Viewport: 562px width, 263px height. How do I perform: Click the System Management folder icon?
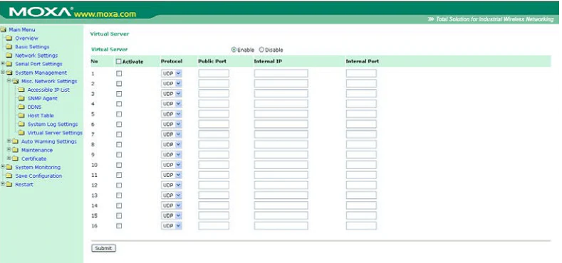[9, 73]
